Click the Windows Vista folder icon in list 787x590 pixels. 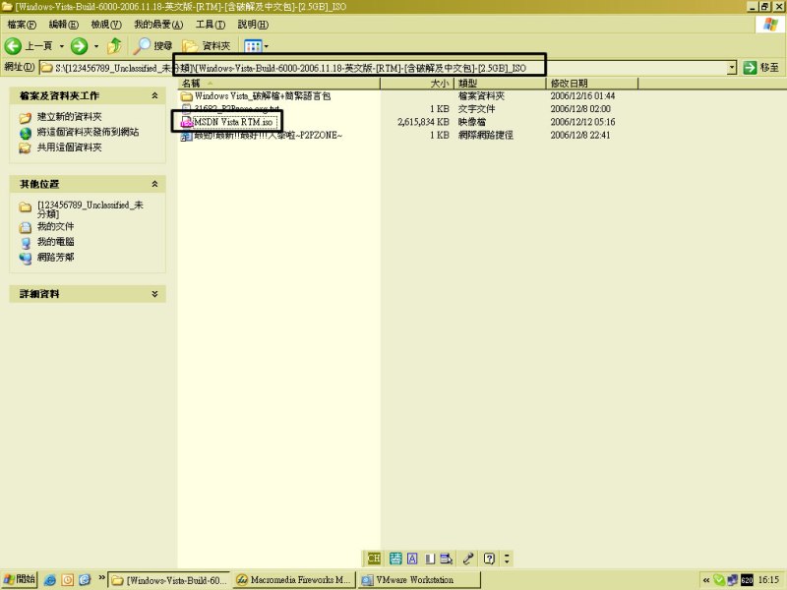point(187,95)
